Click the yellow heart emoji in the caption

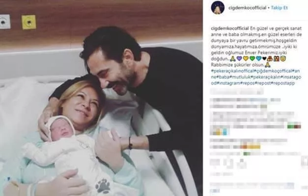(246, 58)
